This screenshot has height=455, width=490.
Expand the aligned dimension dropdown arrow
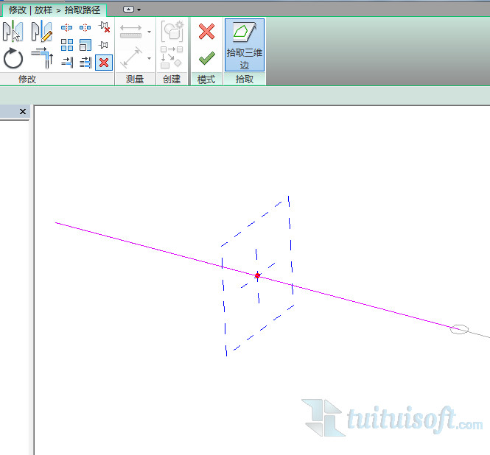149,32
